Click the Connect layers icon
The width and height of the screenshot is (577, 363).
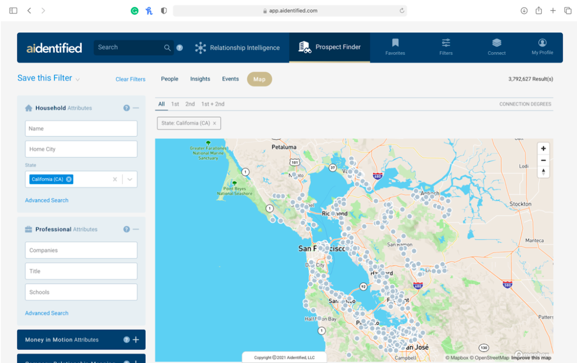(496, 43)
